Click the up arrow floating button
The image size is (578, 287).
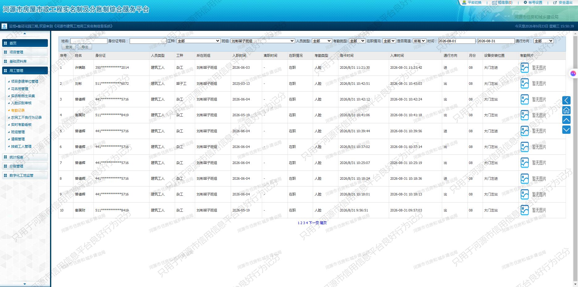point(566,120)
